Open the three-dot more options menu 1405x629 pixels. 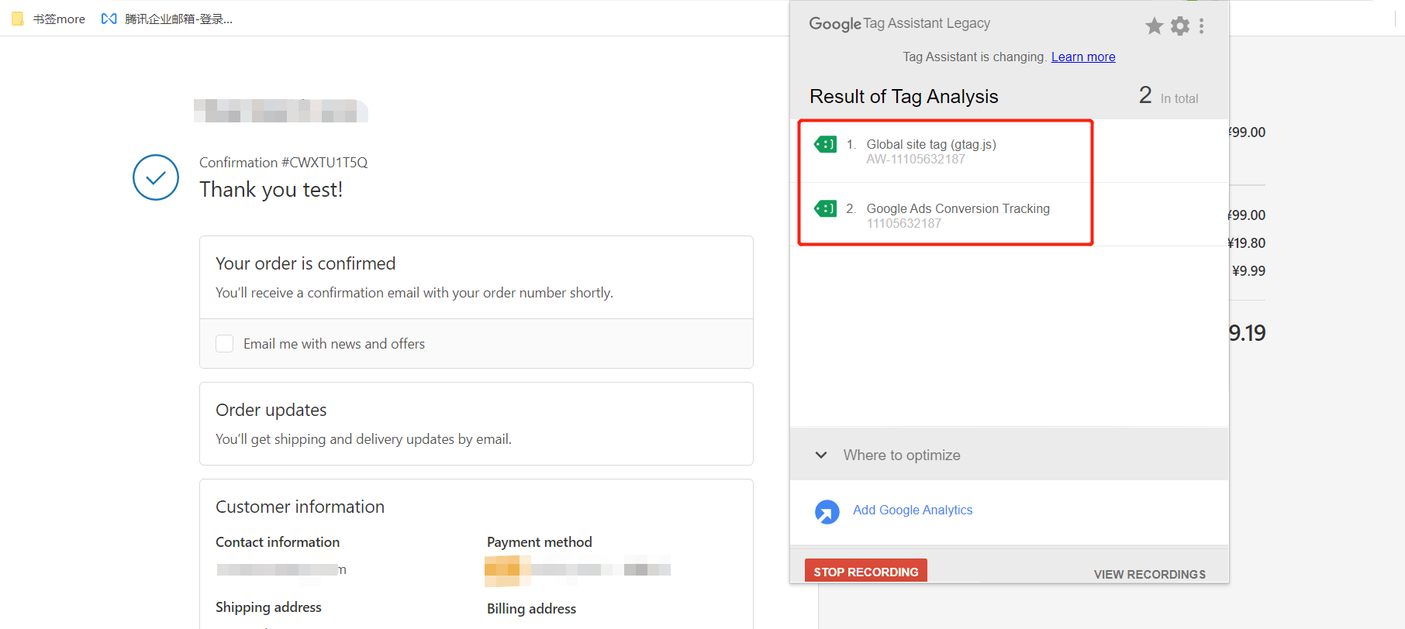(1202, 26)
